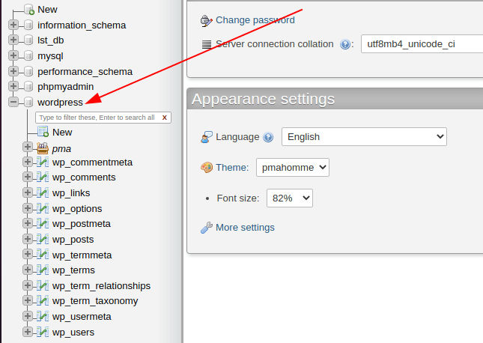Select the wordpress database name

click(60, 103)
